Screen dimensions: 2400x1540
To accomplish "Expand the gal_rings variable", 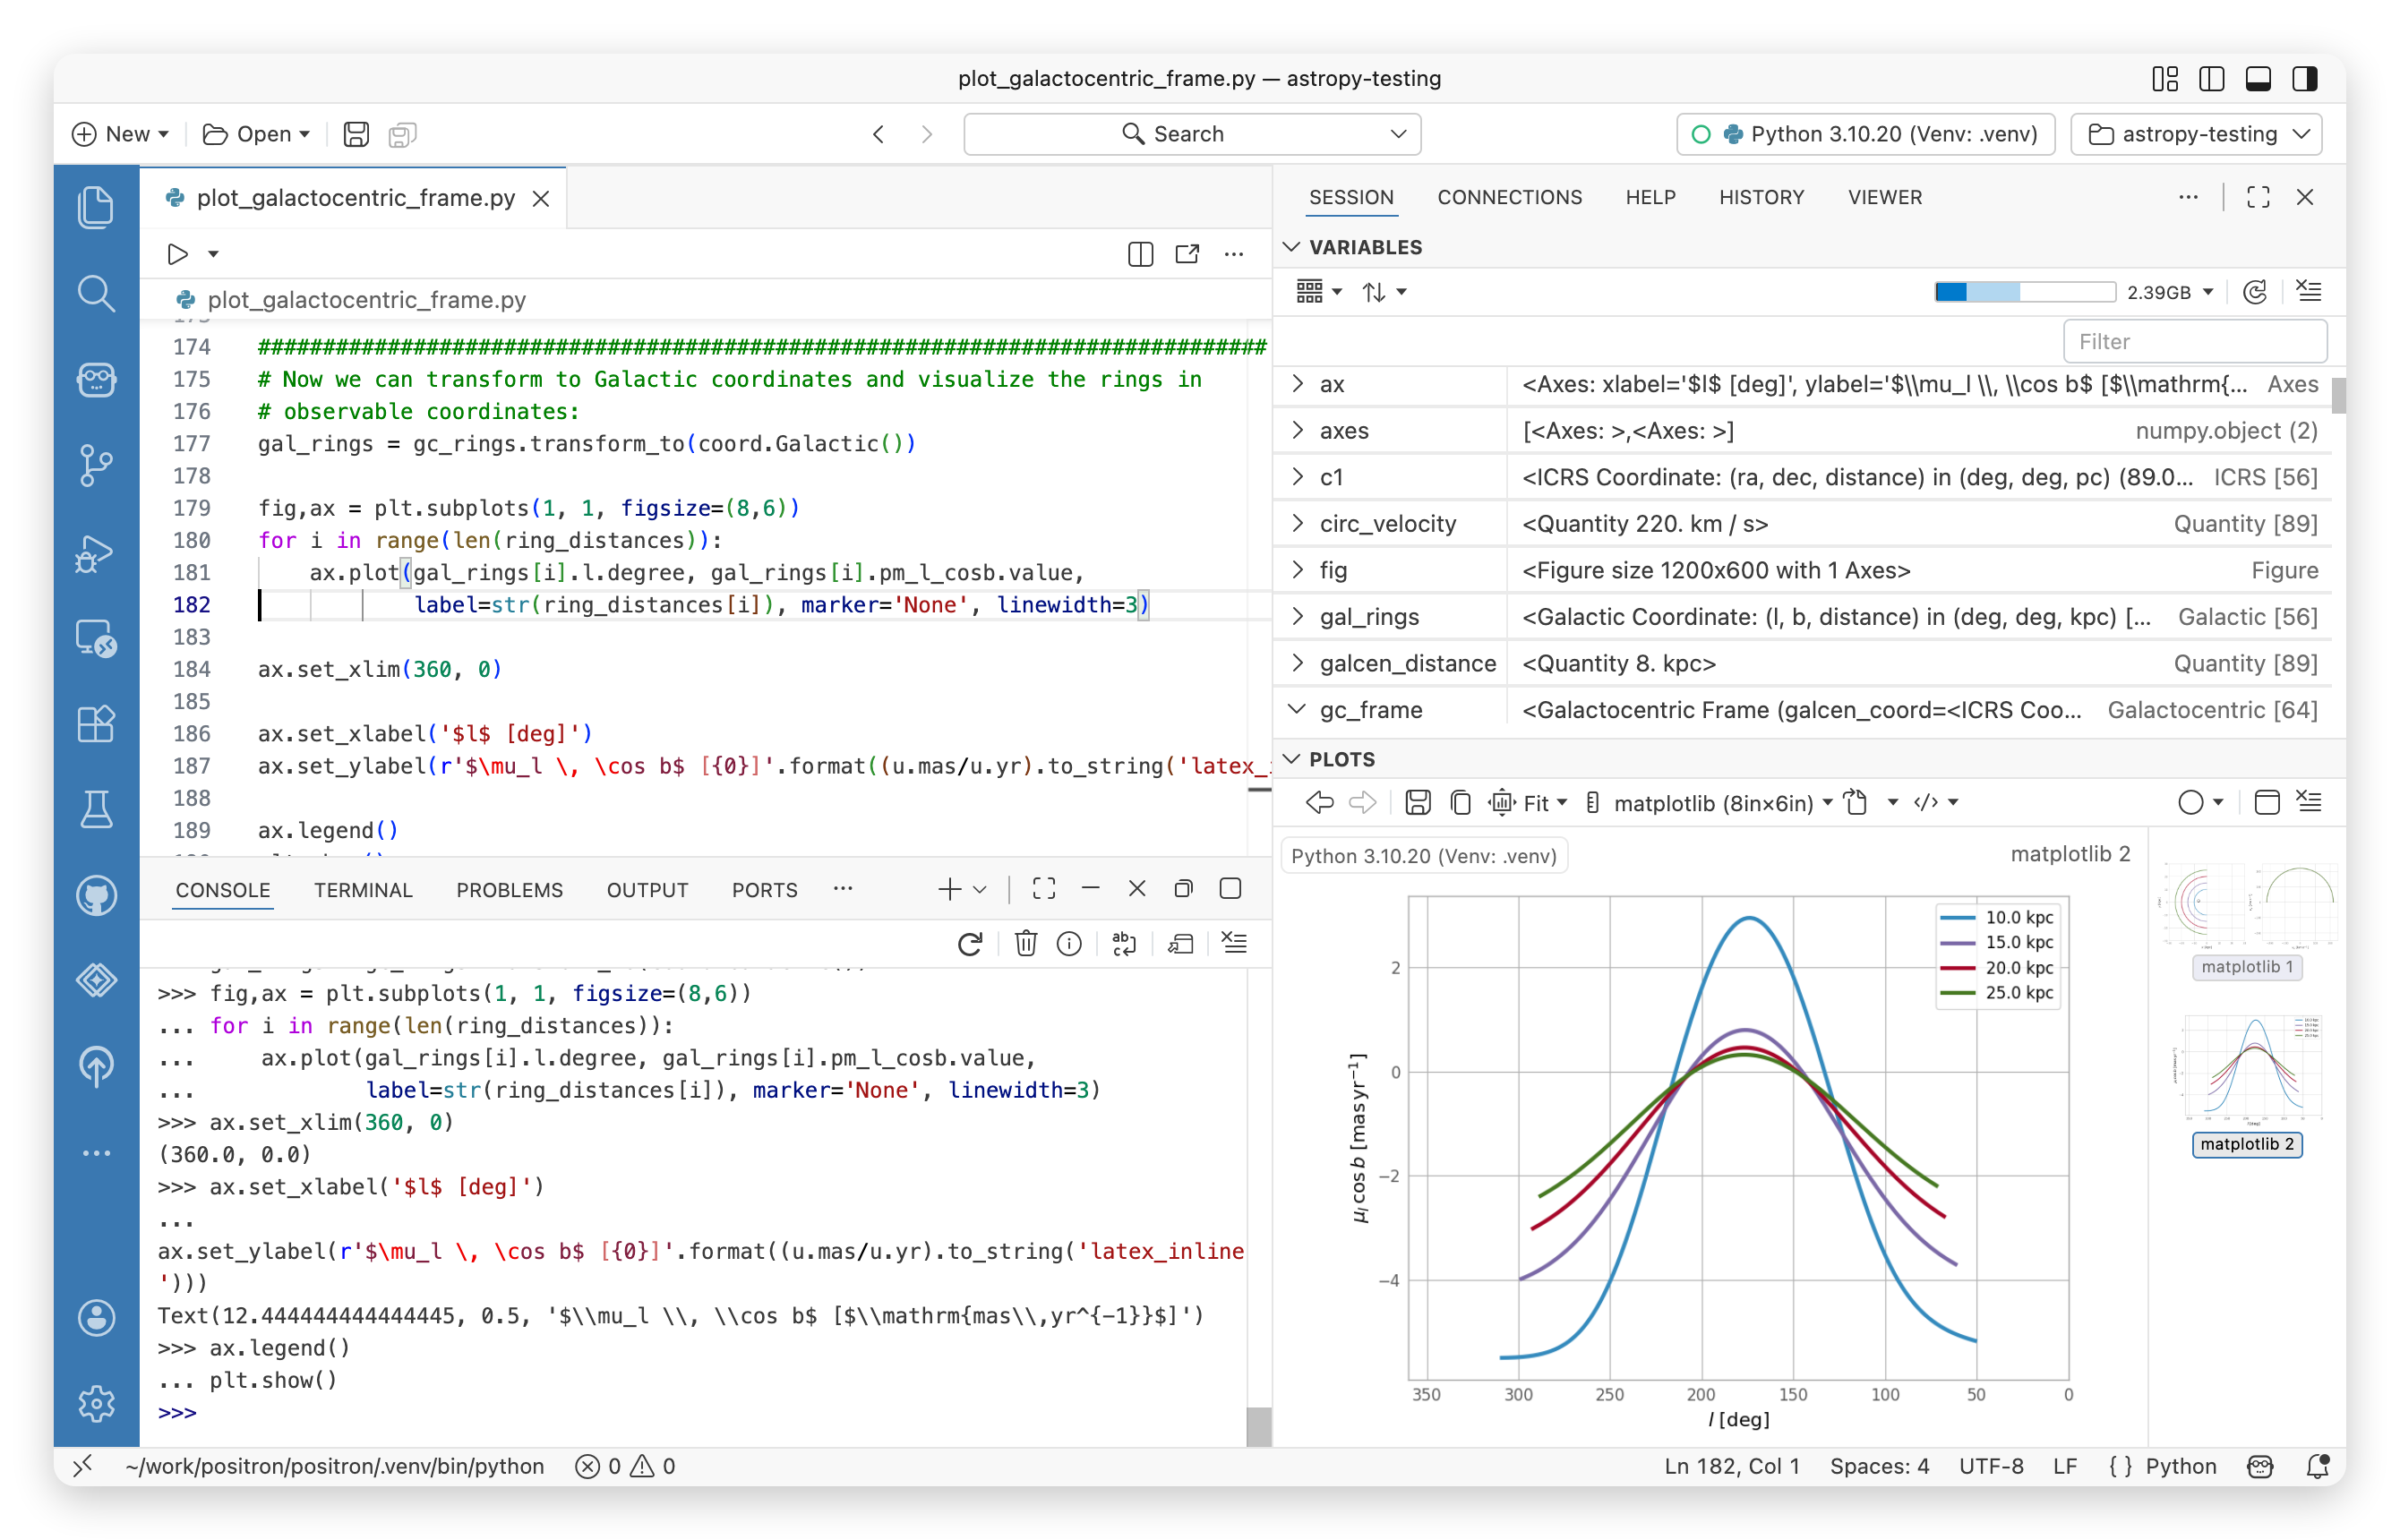I will coord(1297,617).
